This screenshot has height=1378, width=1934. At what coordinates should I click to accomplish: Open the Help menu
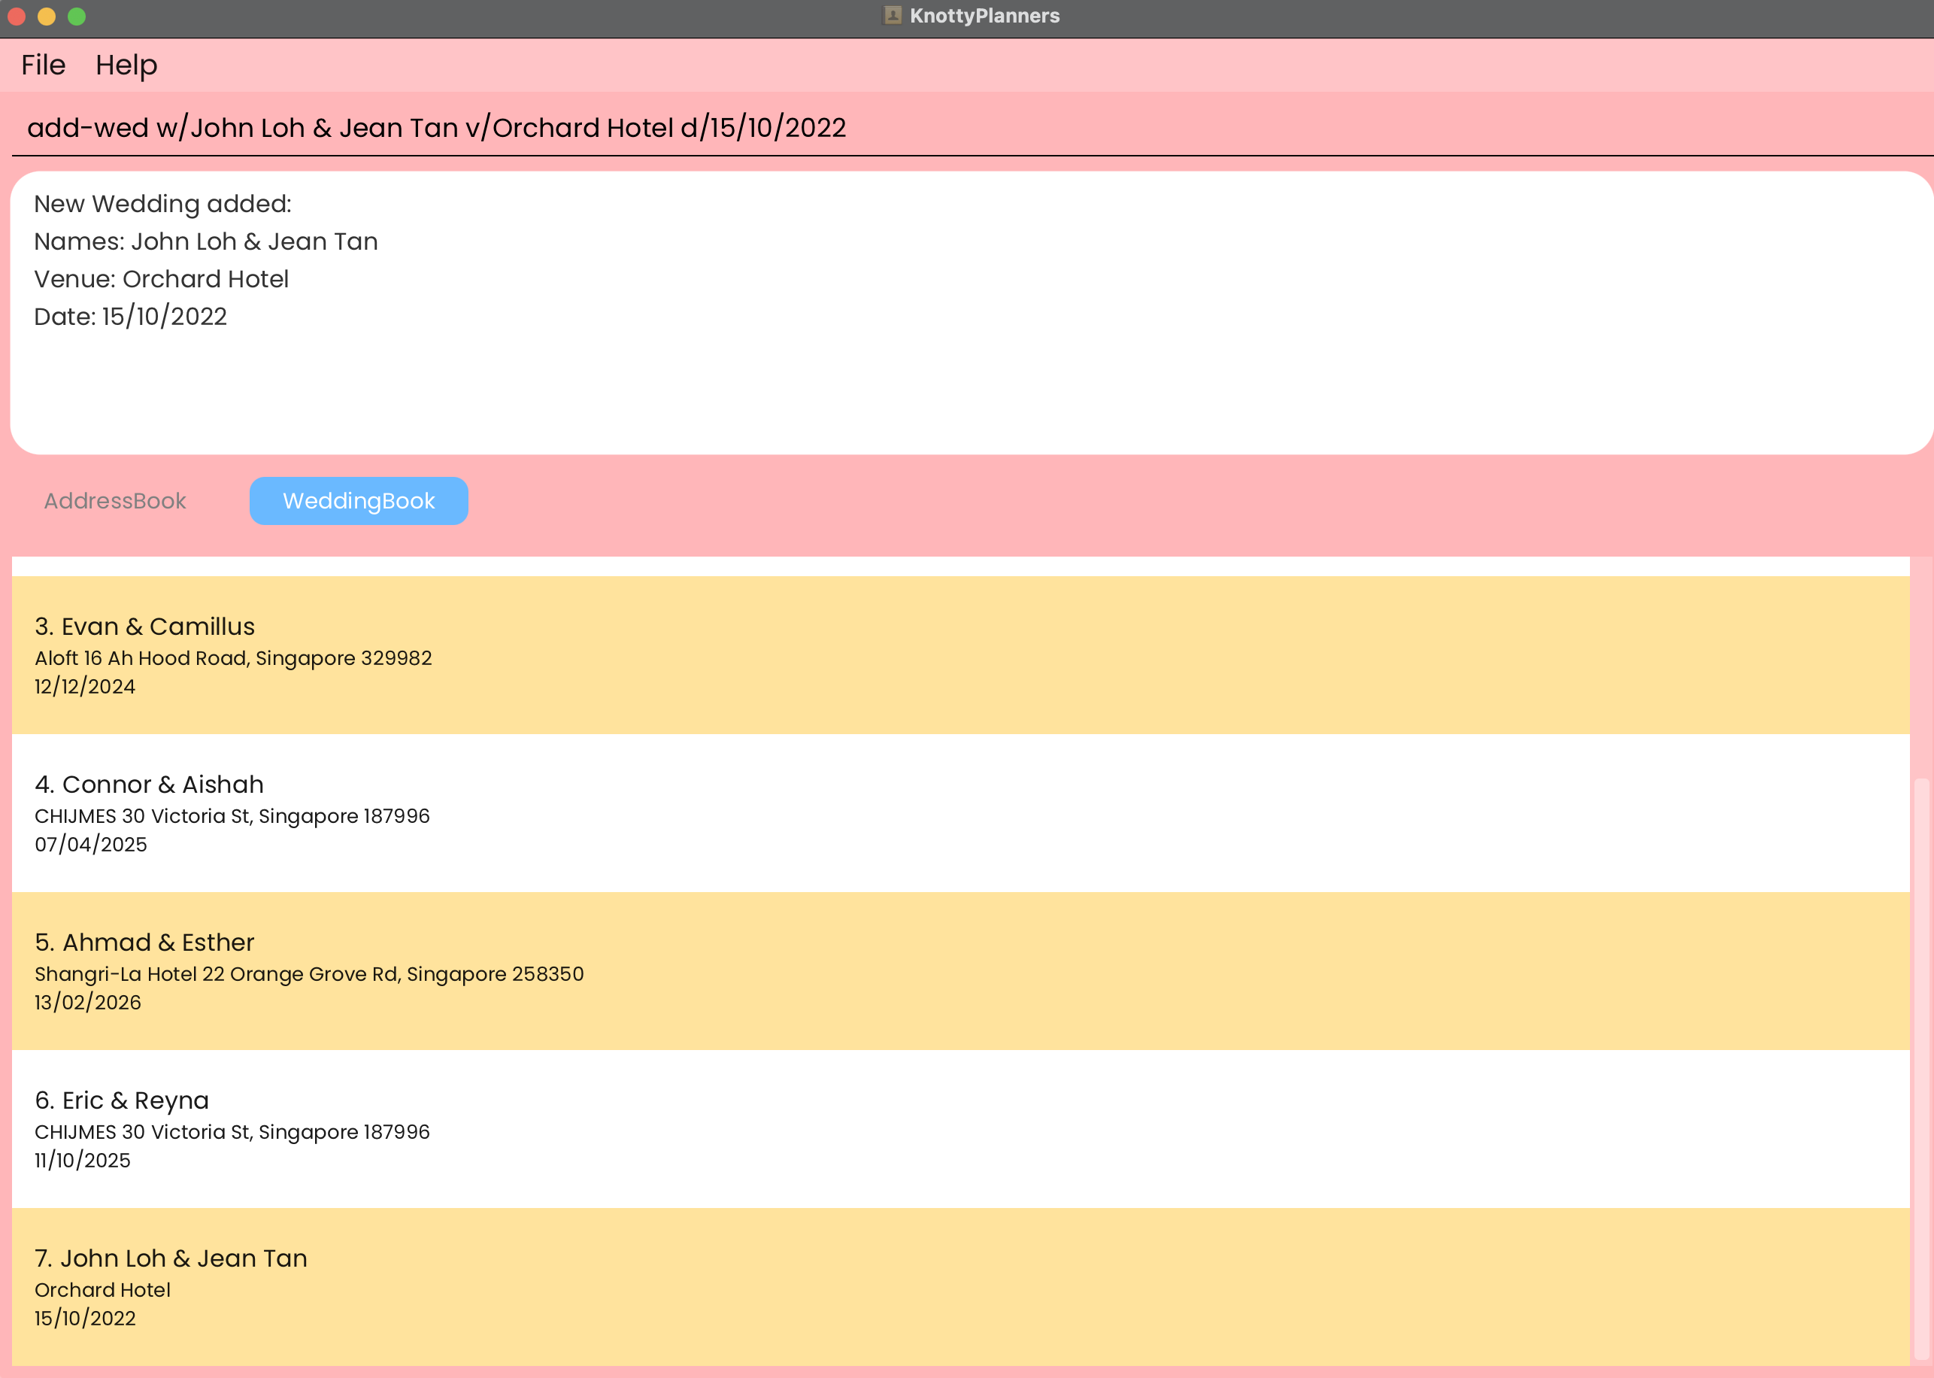coord(126,65)
